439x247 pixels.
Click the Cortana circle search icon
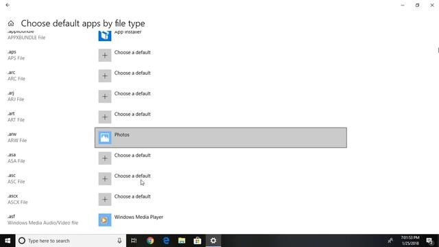tap(22, 241)
